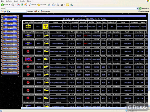Click the Kommunikation sidebar button
This screenshot has width=150, height=112.
click(x=11, y=40)
